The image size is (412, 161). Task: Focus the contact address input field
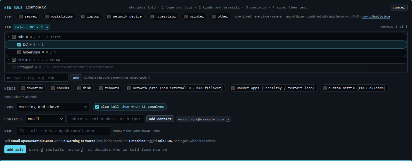(x=106, y=119)
